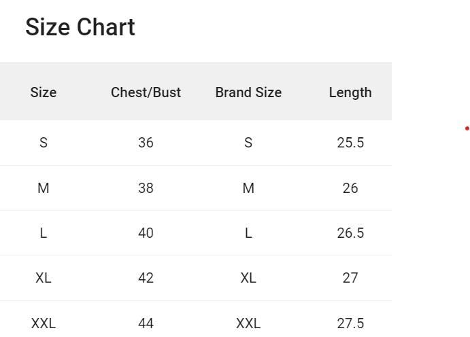Click the length value 26 cell
Viewport: 470px width, 337px height.
click(350, 188)
